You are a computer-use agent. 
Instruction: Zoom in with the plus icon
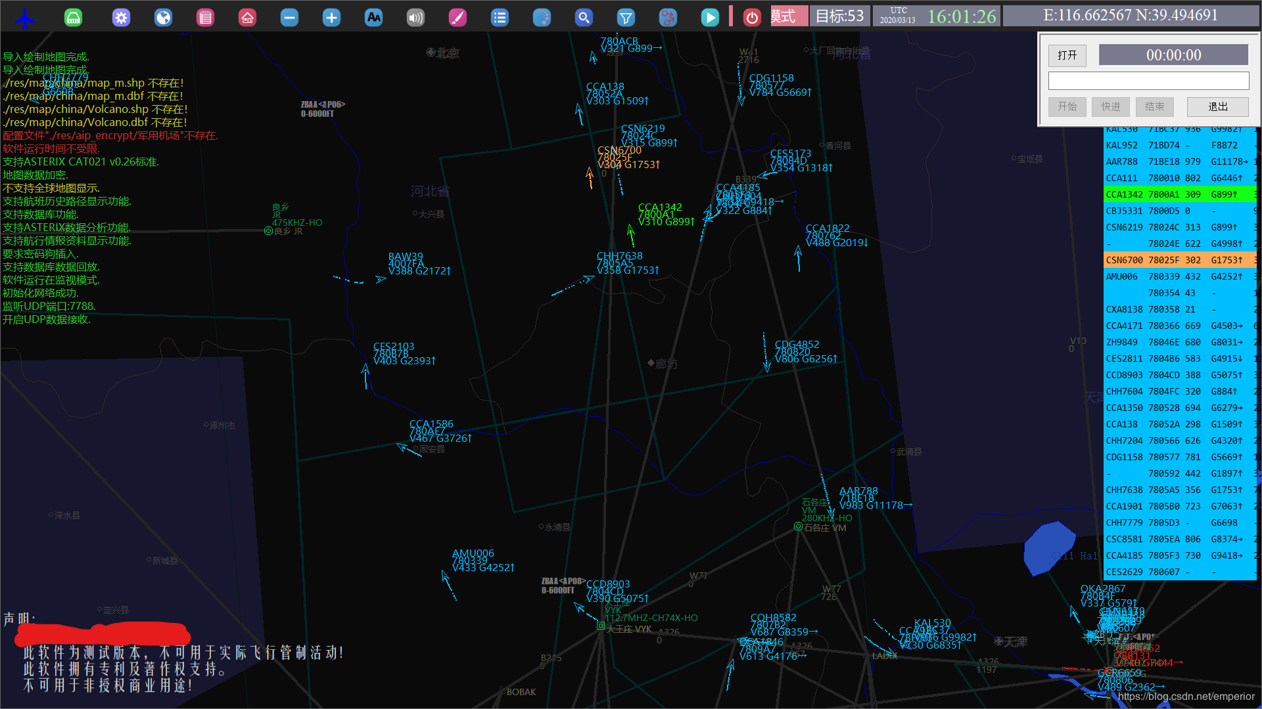click(331, 18)
